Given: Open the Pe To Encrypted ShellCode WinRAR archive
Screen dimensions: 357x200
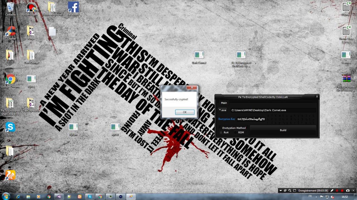Looking at the screenshot, I should coord(346,83).
